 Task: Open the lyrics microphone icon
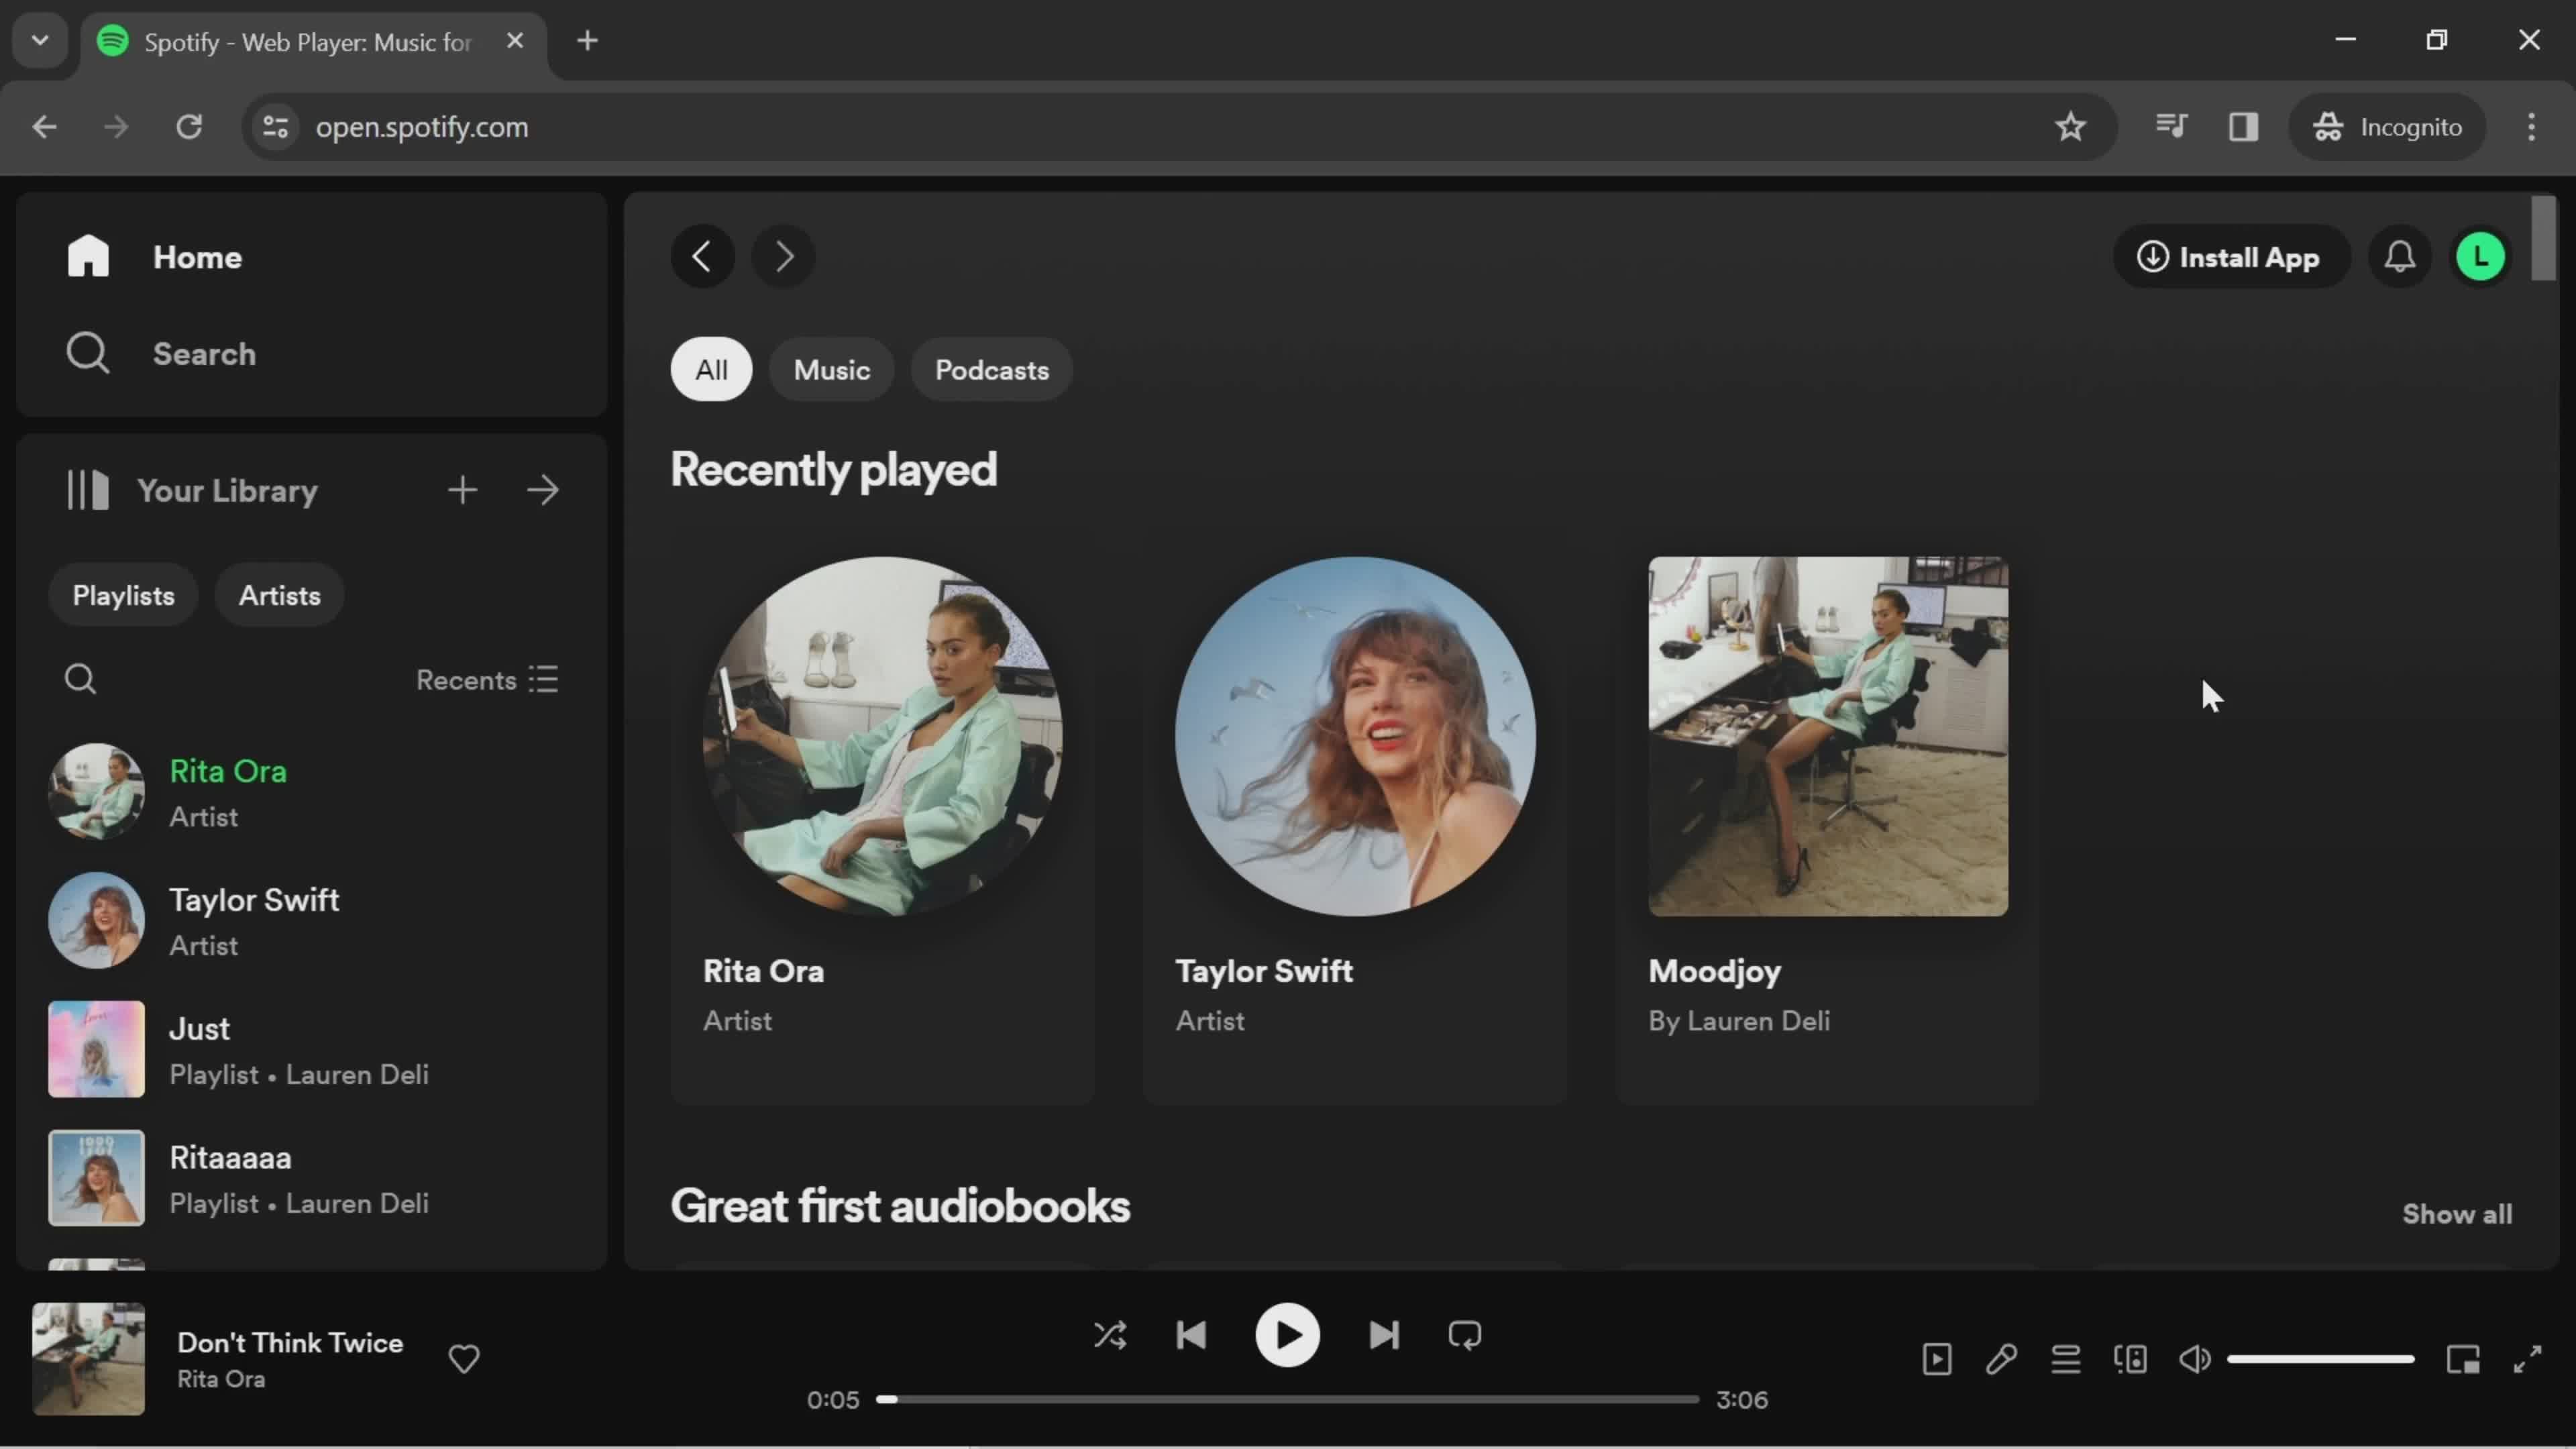click(x=2001, y=1359)
